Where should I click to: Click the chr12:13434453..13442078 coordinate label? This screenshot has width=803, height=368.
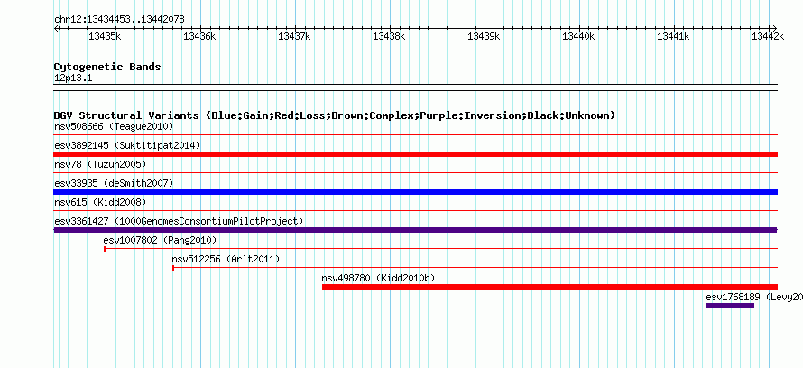pyautogui.click(x=119, y=20)
